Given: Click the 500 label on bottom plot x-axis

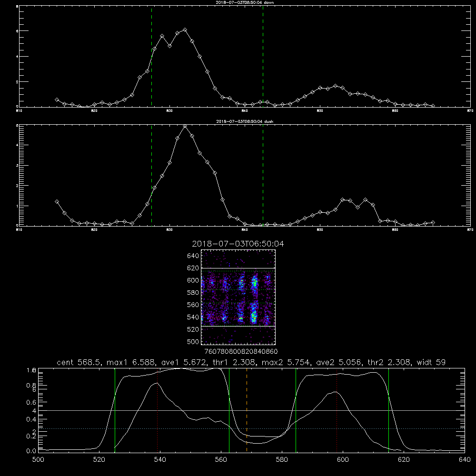Looking at the screenshot, I should click(38, 460).
